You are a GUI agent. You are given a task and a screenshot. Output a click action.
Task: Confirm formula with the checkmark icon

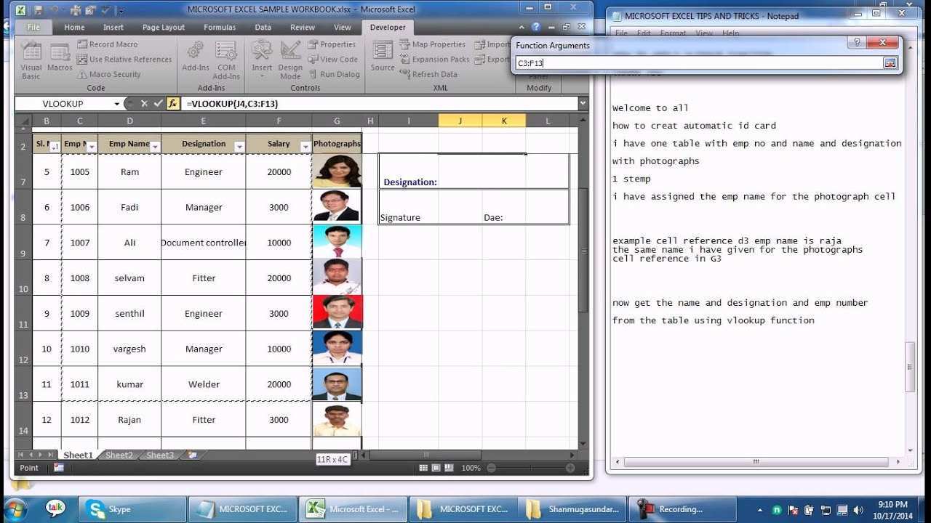158,104
